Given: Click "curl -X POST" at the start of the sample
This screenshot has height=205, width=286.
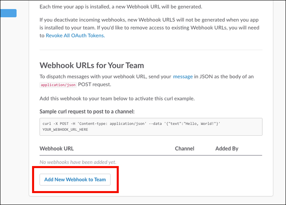Looking at the screenshot, I should point(55,123).
